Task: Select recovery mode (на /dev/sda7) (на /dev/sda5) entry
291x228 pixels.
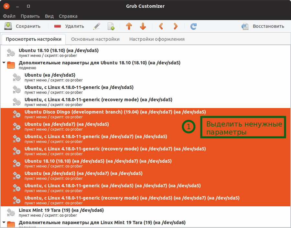Action: click(145, 151)
